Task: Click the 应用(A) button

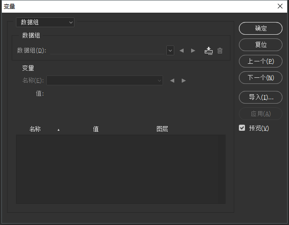Action: coord(260,114)
